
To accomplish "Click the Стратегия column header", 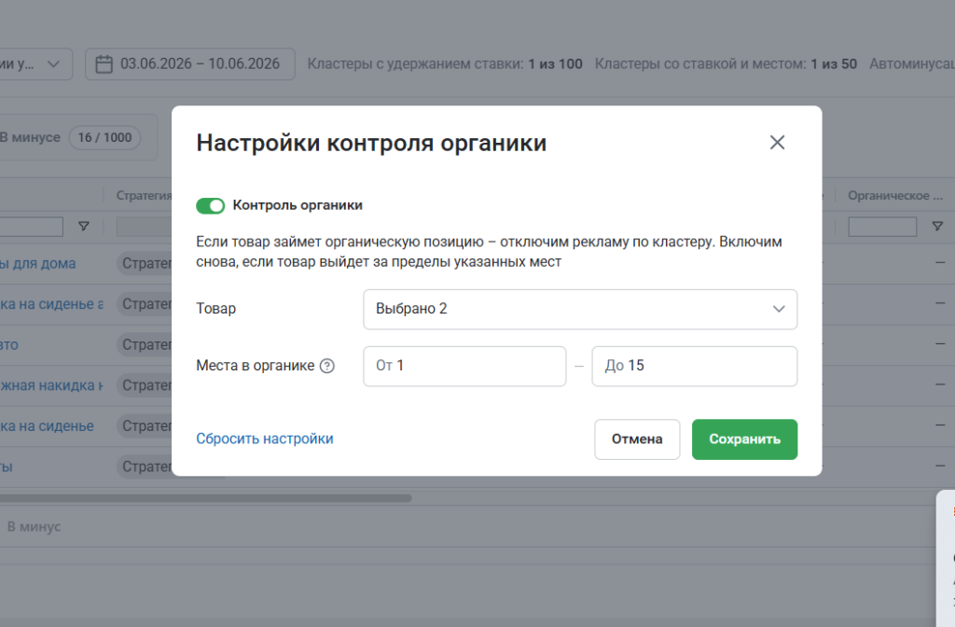I will [144, 196].
